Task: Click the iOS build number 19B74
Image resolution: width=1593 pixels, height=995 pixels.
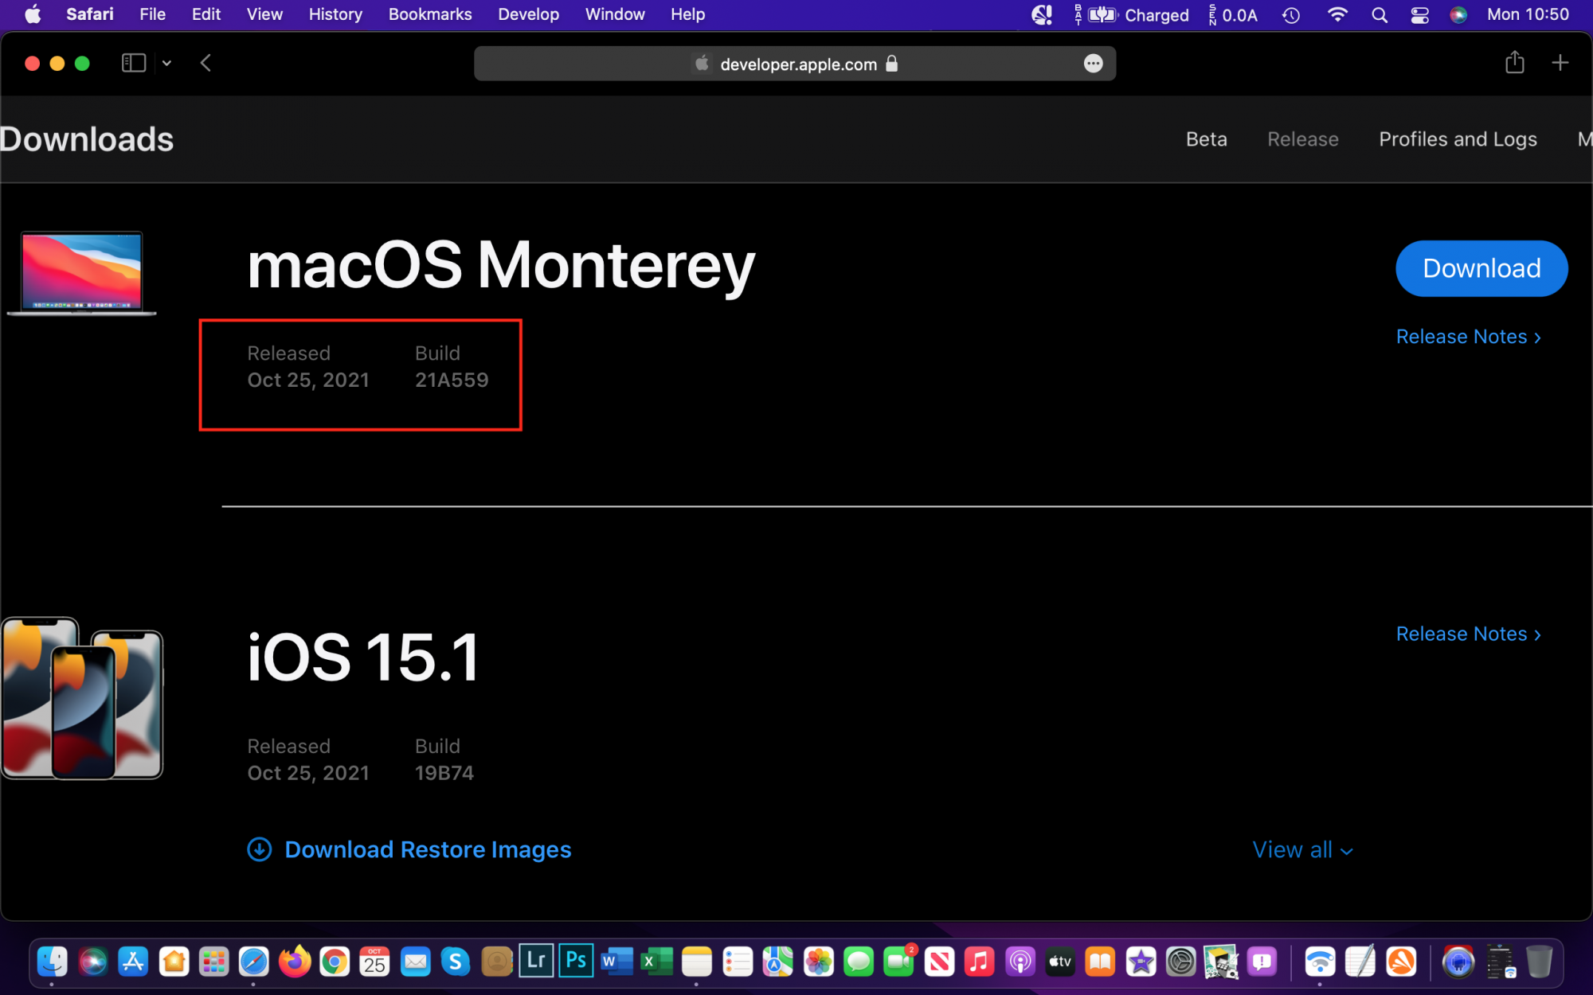Action: pyautogui.click(x=444, y=773)
